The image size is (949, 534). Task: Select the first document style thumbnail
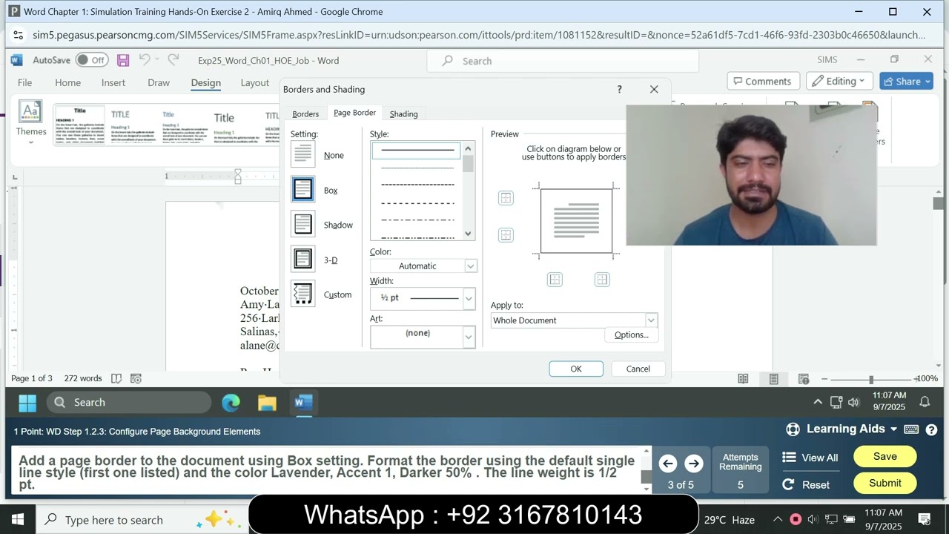click(79, 124)
